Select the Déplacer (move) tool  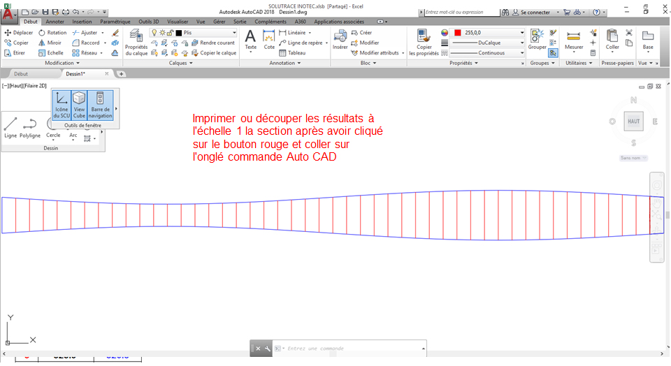(x=19, y=33)
